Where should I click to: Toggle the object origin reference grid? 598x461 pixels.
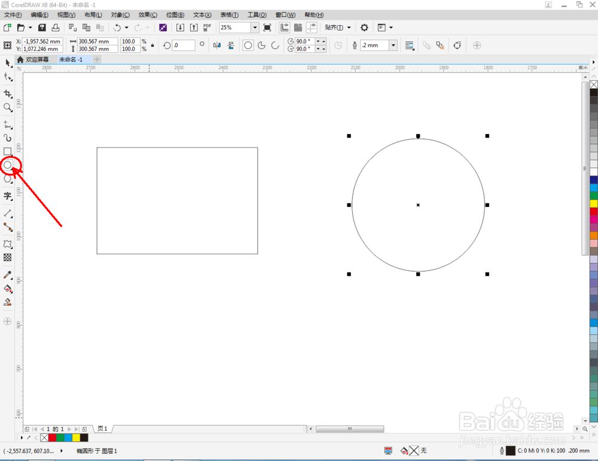pyautogui.click(x=7, y=45)
